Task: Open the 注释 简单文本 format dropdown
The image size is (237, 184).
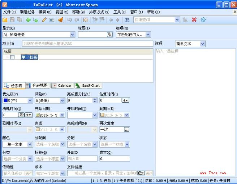Action: (x=203, y=44)
